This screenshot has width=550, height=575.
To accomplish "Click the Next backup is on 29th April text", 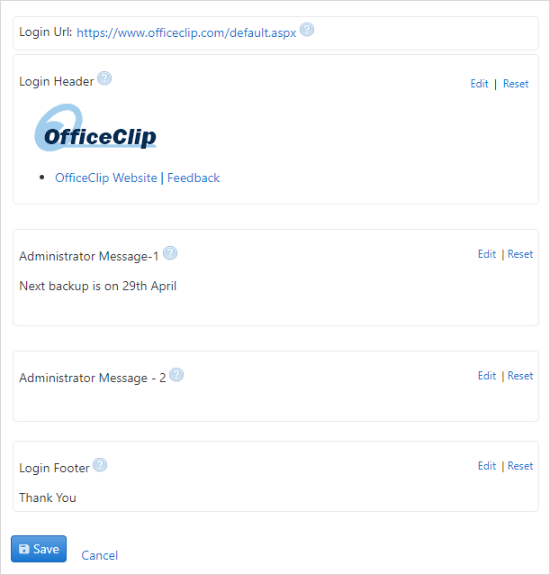I will [x=98, y=286].
